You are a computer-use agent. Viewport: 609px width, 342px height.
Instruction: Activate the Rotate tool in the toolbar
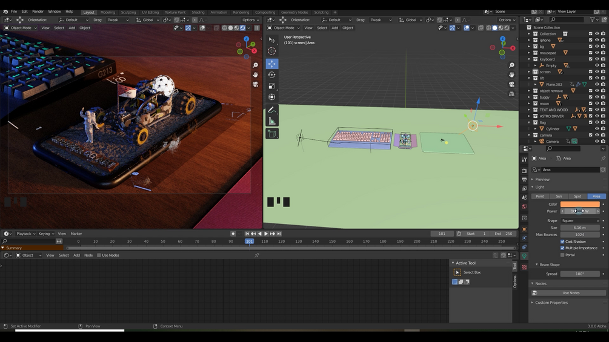(x=272, y=75)
